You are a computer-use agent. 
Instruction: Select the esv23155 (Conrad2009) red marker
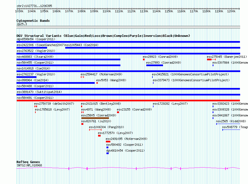pos(118,112)
